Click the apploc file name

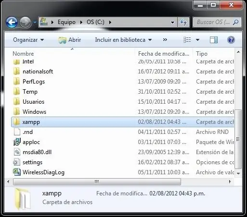pyautogui.click(x=31, y=142)
